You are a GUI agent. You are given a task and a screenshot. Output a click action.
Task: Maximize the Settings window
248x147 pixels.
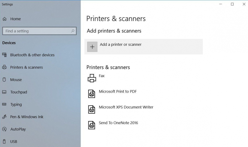click(232, 4)
